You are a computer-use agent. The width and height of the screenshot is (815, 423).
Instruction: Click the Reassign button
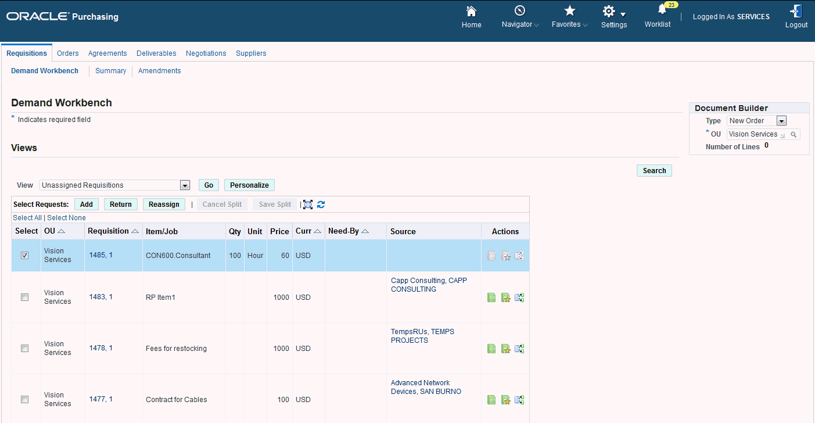(x=164, y=205)
